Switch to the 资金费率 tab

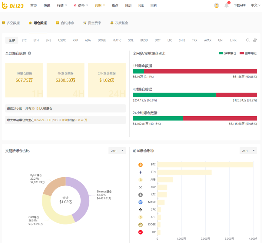click(92, 23)
